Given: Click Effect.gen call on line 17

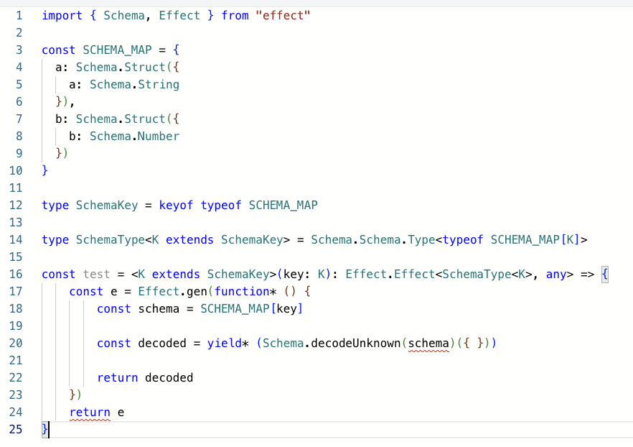Looking at the screenshot, I should tap(172, 291).
